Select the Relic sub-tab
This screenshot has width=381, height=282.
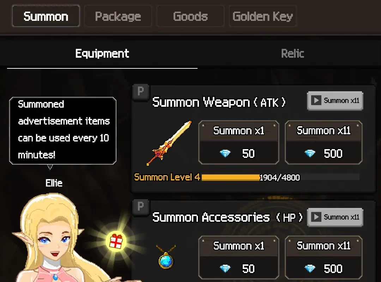click(292, 54)
